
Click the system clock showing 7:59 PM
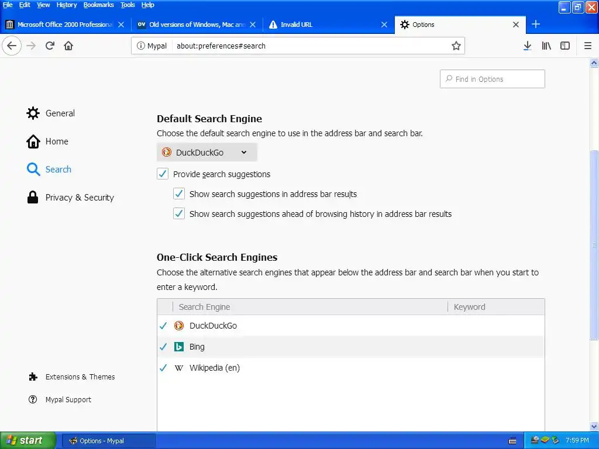577,440
